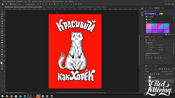Toggle visibility of the third layer

145,85
